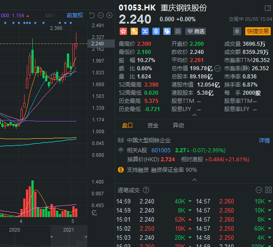Switch to the 异动 tab

[x=178, y=125]
